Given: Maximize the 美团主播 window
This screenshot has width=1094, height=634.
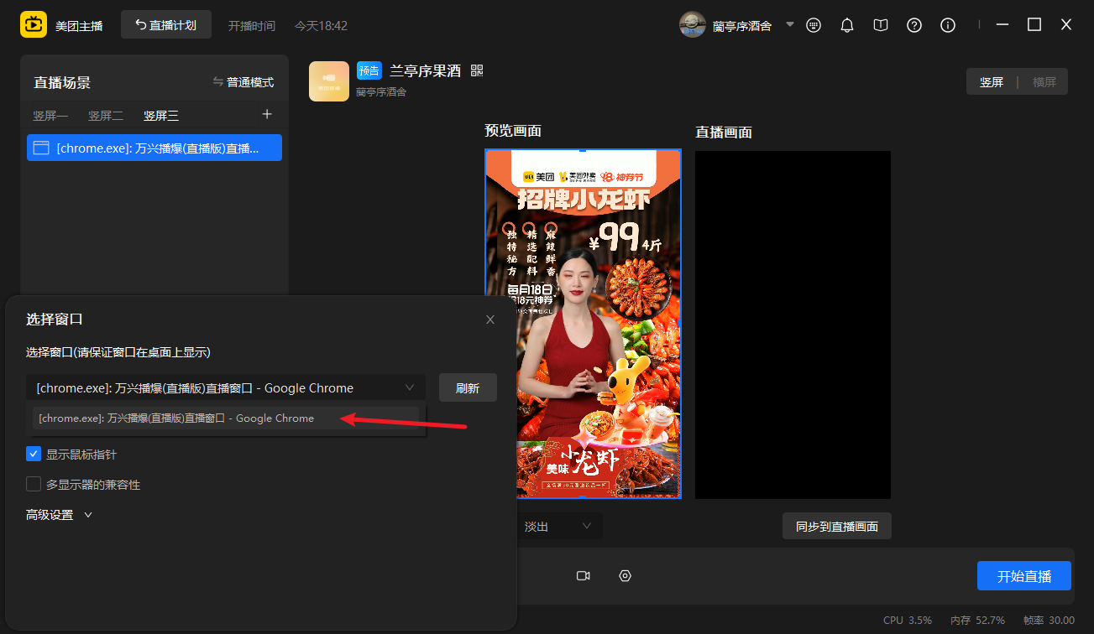Looking at the screenshot, I should point(1034,25).
